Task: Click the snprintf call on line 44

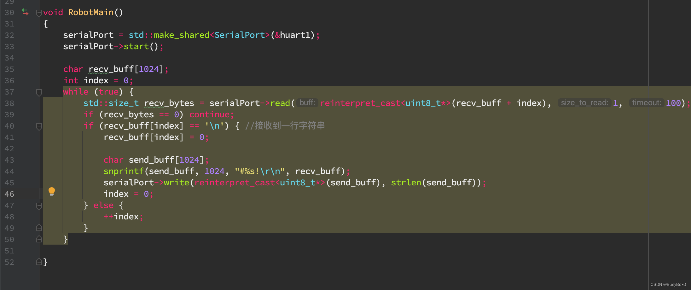Action: click(124, 171)
